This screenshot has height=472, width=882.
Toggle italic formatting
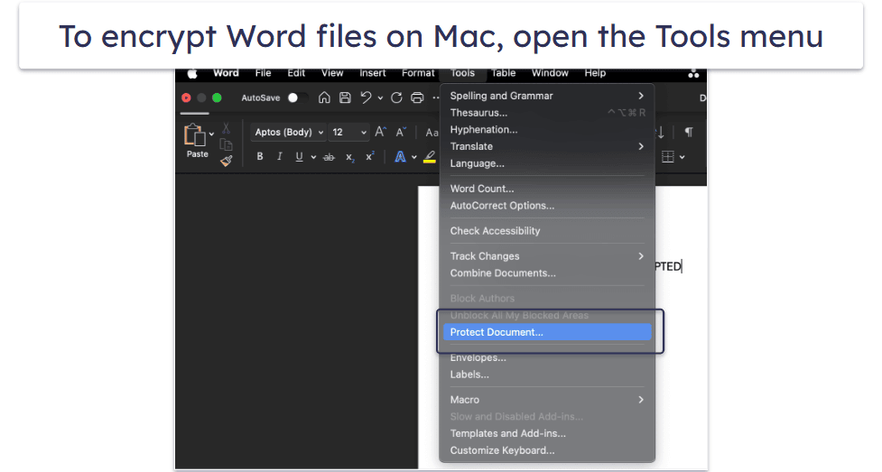click(280, 157)
